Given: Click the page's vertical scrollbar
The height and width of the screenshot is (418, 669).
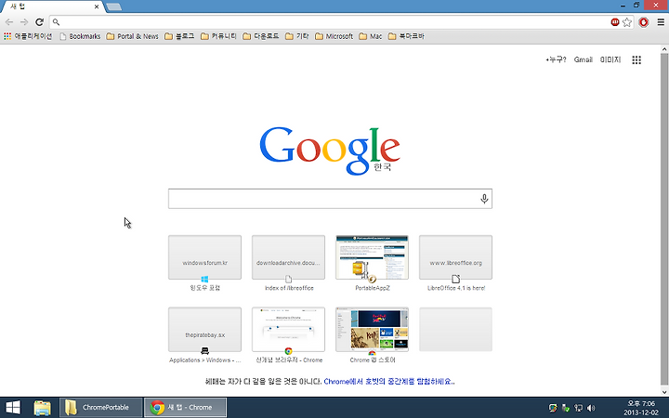Looking at the screenshot, I should click(x=664, y=217).
